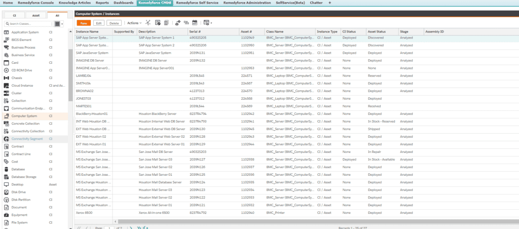Click the Contract class icon
This screenshot has width=519, height=229.
[x=6, y=146]
